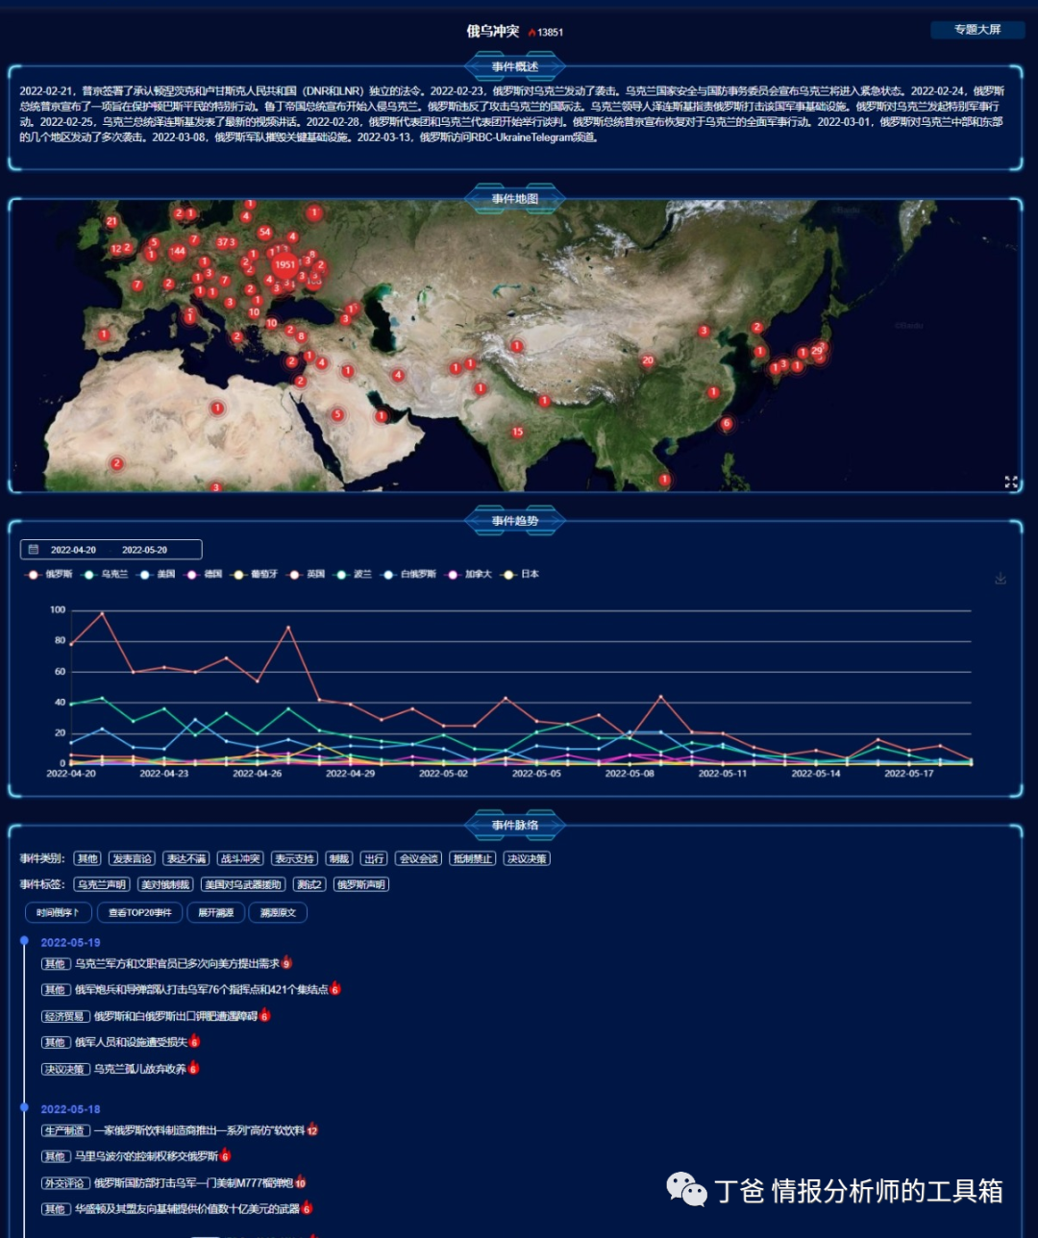The width and height of the screenshot is (1038, 1238).
Task: Click the 溯源原文 button
Action: pos(278,912)
